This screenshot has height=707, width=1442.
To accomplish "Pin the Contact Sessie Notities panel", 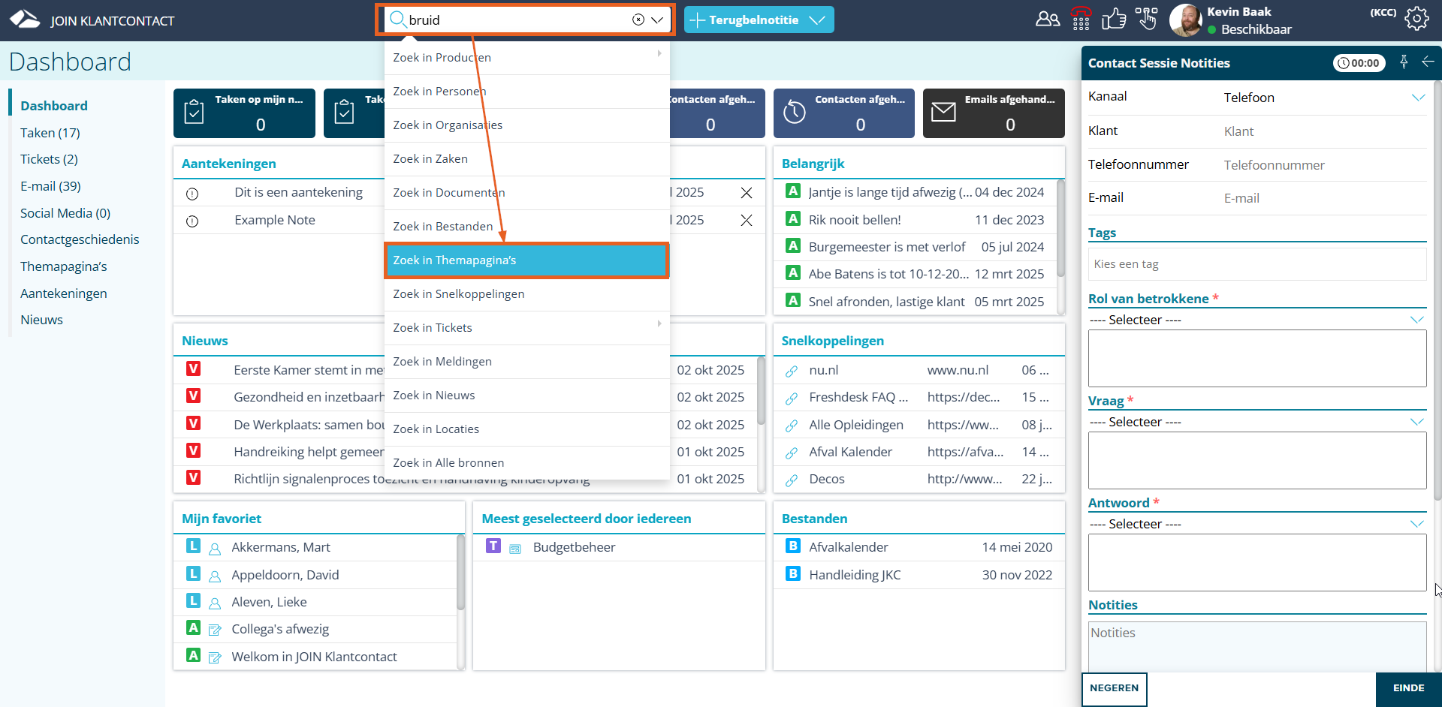I will point(1404,62).
